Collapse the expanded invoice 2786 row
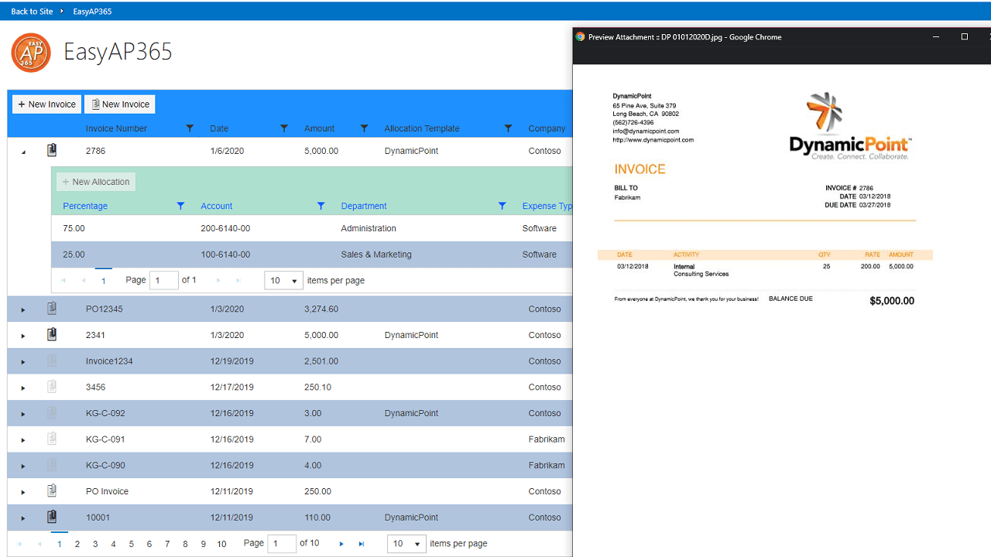Image resolution: width=991 pixels, height=557 pixels. [x=23, y=152]
